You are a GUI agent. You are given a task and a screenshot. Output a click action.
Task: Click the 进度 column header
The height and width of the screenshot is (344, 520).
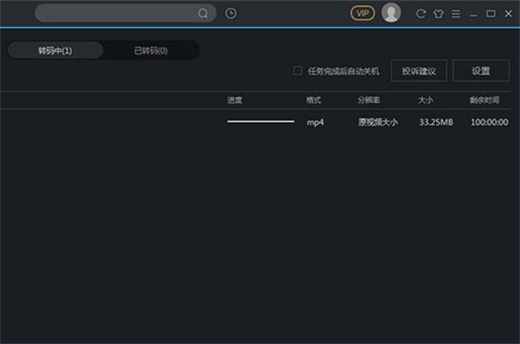235,101
